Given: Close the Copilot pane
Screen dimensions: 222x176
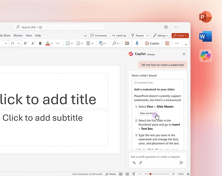Looking at the screenshot, I should click(184, 54).
